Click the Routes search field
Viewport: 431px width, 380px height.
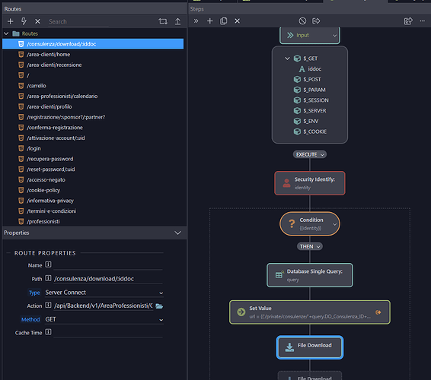[78, 22]
